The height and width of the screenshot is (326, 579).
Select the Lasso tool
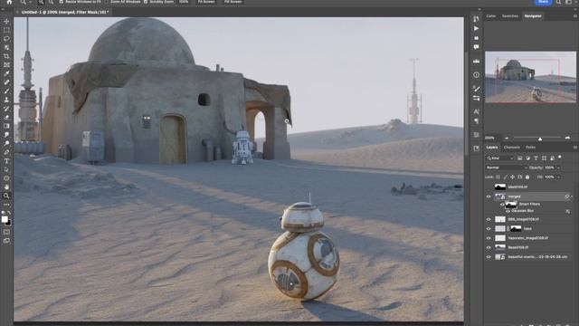point(6,38)
